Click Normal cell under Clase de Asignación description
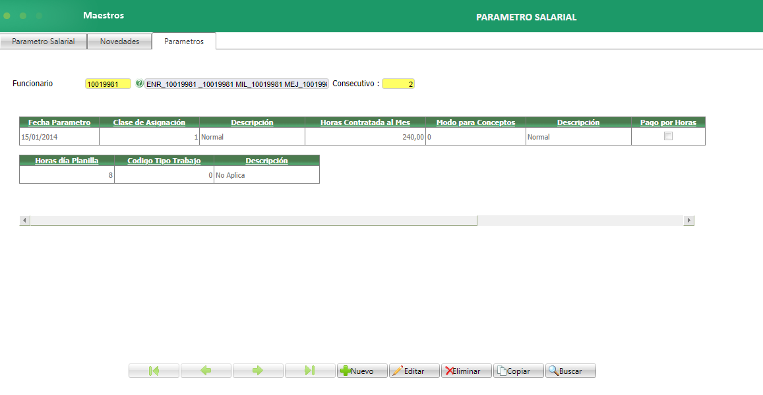Screen dimensions: 763x395 (x=252, y=136)
